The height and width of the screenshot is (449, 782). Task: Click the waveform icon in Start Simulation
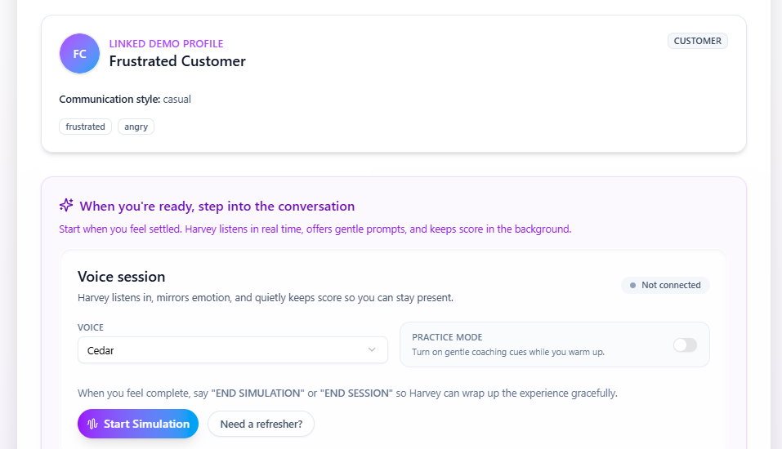point(92,424)
